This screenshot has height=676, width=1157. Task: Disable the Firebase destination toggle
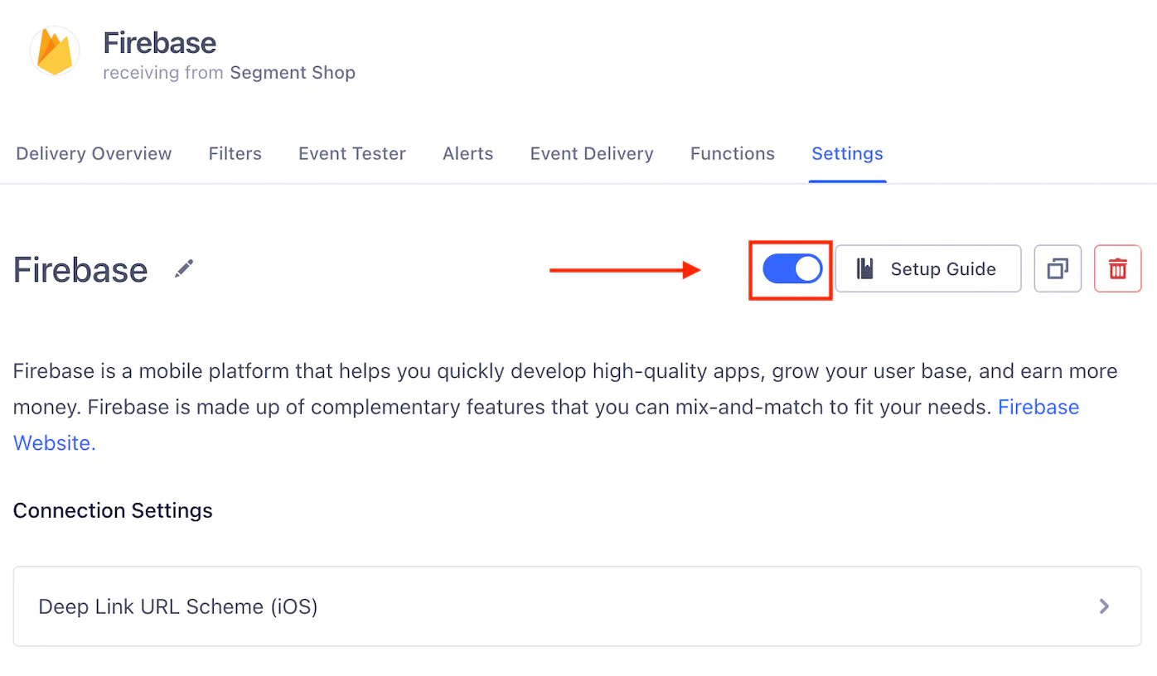click(x=792, y=268)
